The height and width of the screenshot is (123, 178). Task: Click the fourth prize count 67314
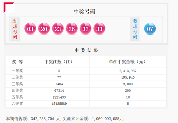coord(59,90)
